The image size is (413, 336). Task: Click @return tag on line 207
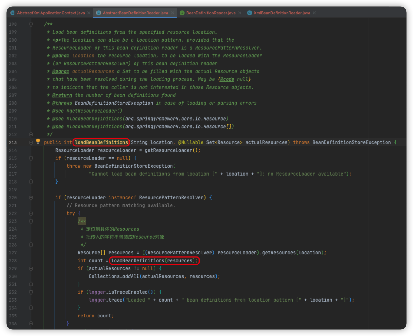62,95
